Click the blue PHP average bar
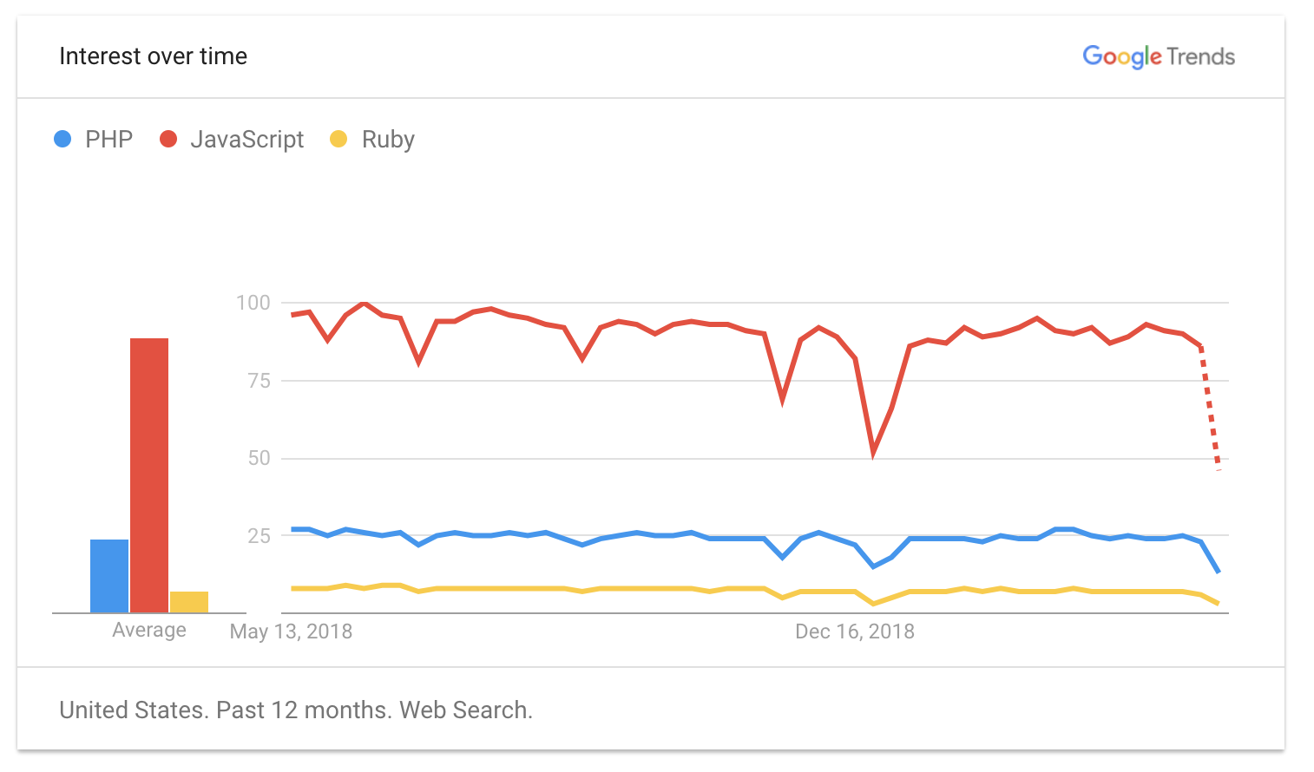 point(109,576)
